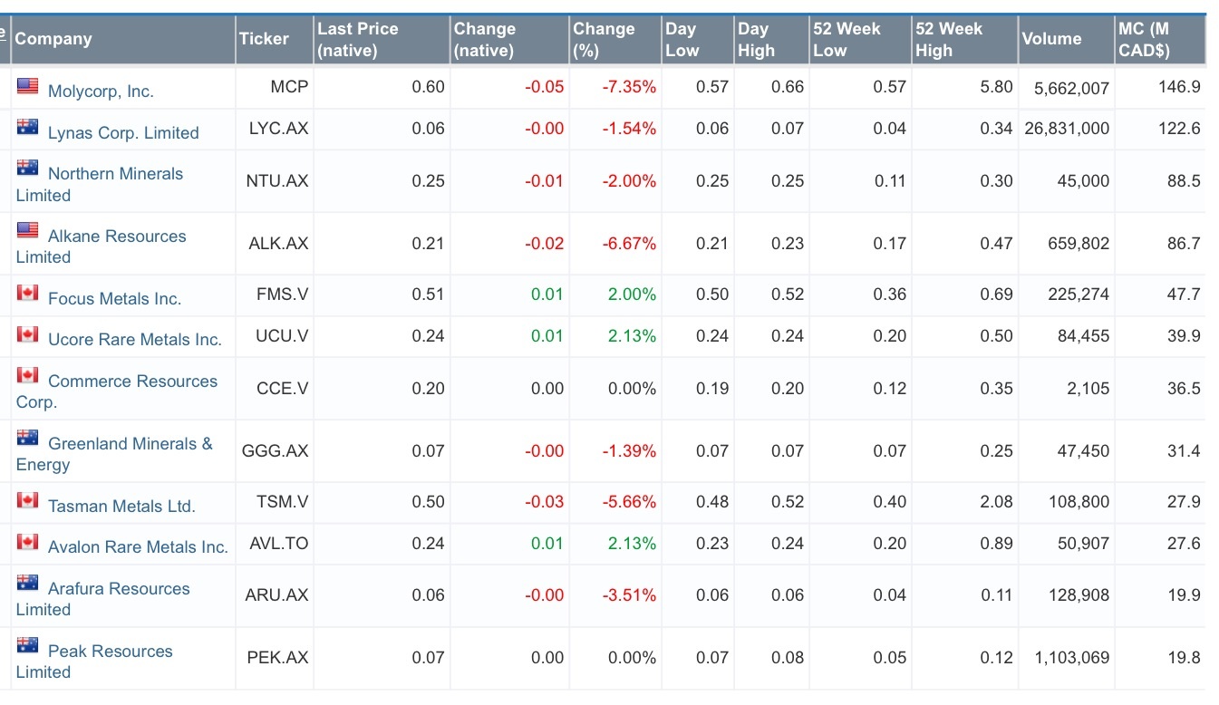Open the Northern Minerals Limited link

point(115,174)
